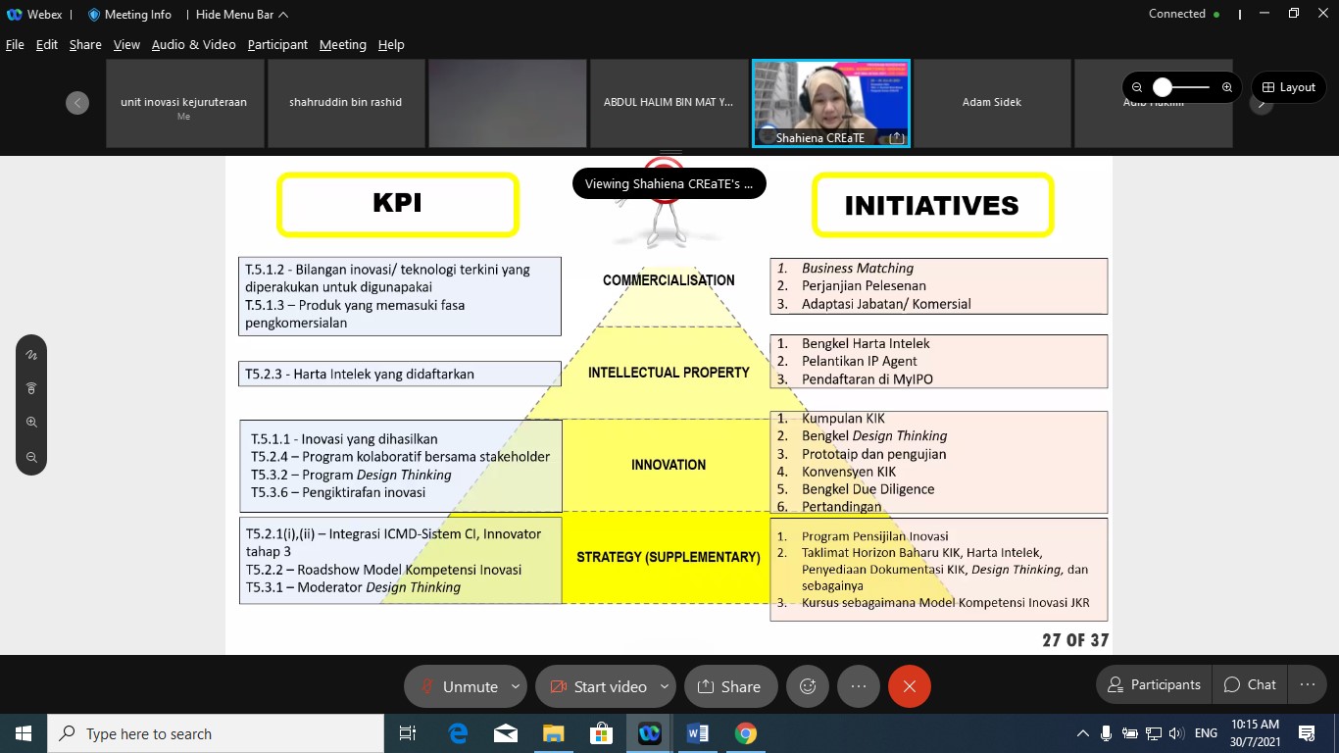Screen dimensions: 1339x753
Task: Open volume control in tray
Action: (1176, 733)
